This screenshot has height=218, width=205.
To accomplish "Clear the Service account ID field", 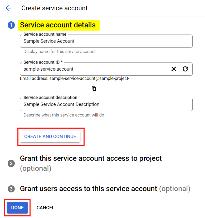I will point(174,69).
